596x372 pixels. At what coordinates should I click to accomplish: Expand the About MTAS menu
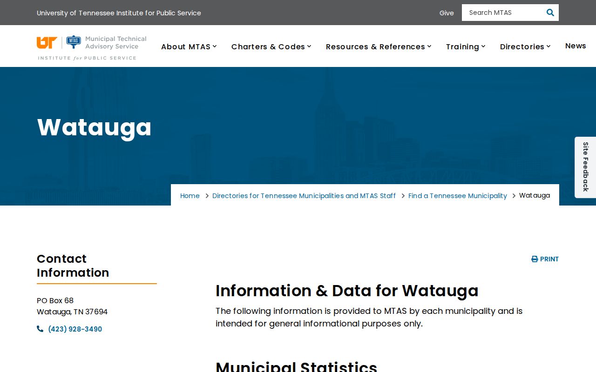point(189,46)
